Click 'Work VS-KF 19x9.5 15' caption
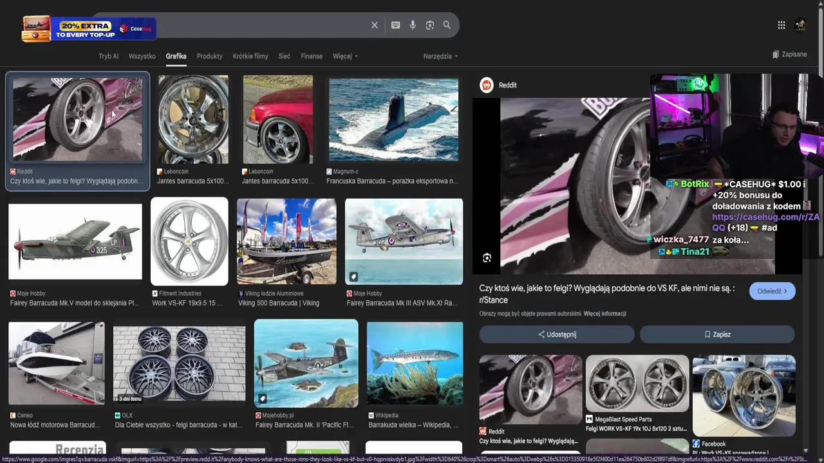Viewport: 824px width, 463px height. tap(187, 304)
